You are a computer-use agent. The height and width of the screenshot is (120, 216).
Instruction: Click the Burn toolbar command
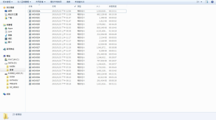(x=68, y=2)
